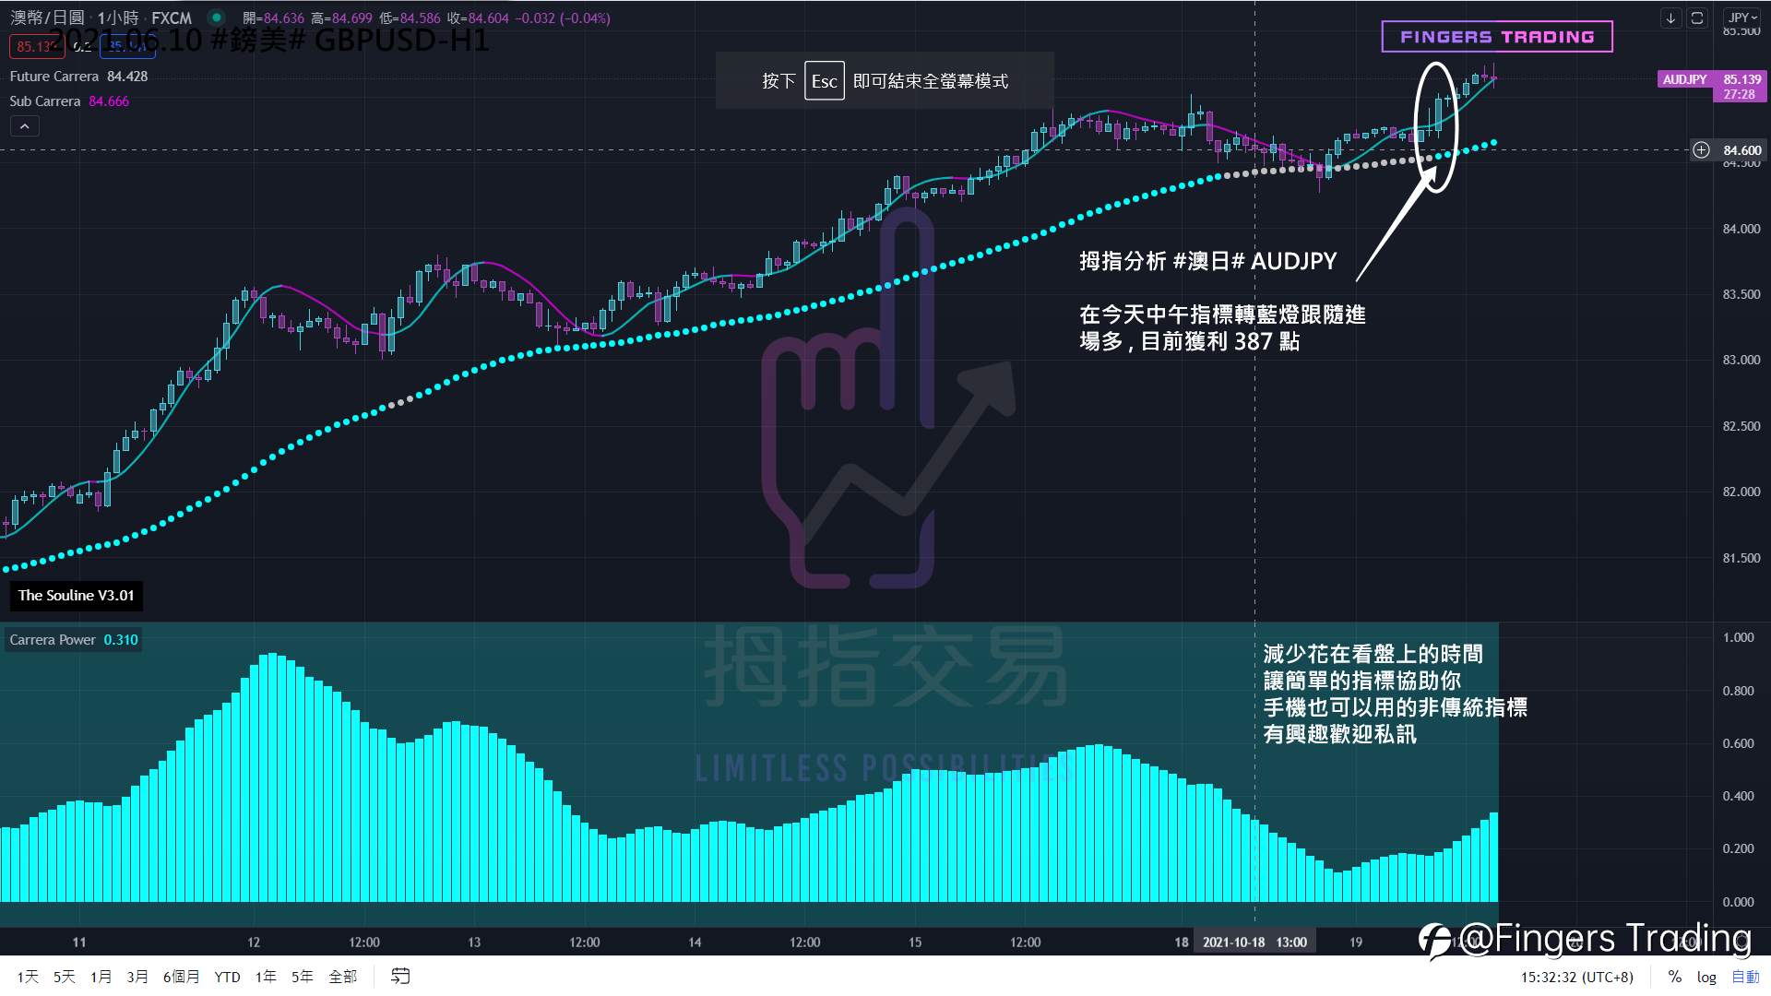Click the 12 date label on the time axis
The image size is (1771, 996).
[x=254, y=942]
